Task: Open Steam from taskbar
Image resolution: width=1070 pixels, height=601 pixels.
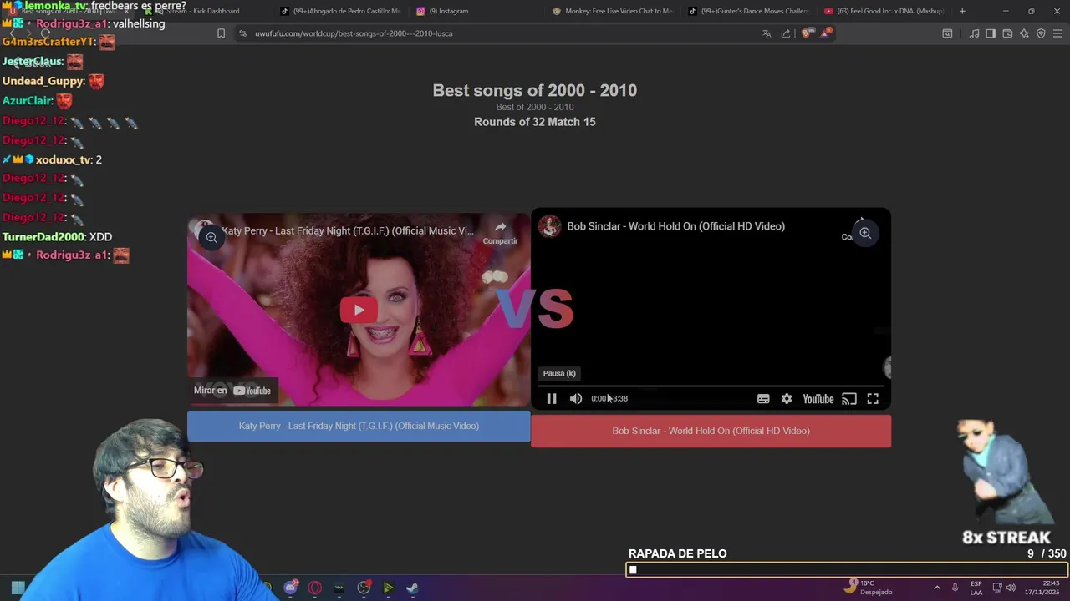Action: [x=412, y=588]
